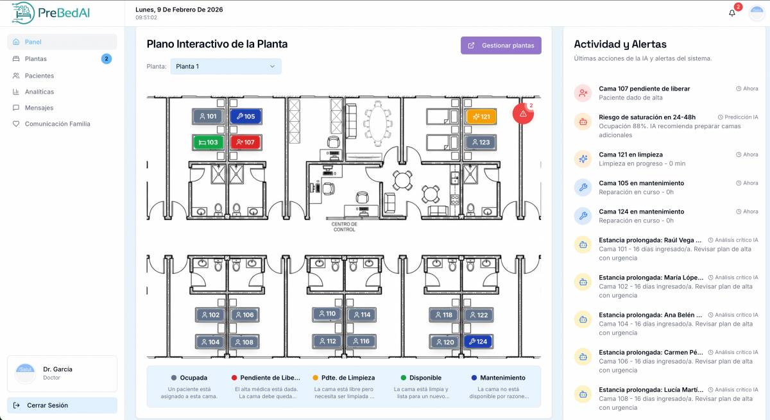Navigate to Pacientes in the sidebar
This screenshot has width=770, height=420.
pos(40,75)
